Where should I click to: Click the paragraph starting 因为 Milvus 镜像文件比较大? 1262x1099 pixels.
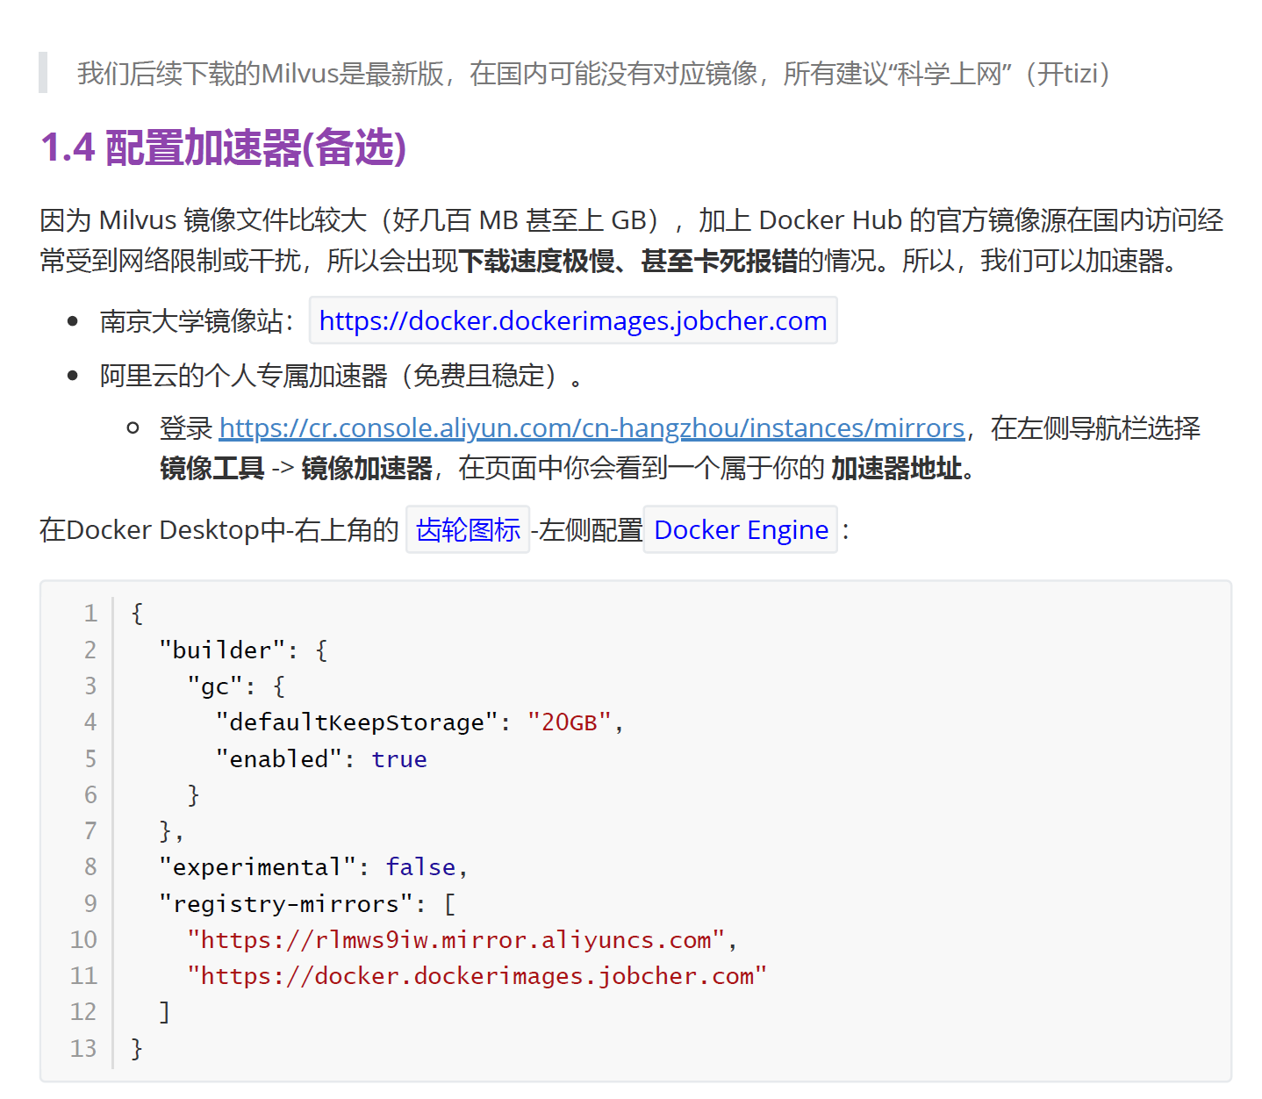[x=631, y=240]
